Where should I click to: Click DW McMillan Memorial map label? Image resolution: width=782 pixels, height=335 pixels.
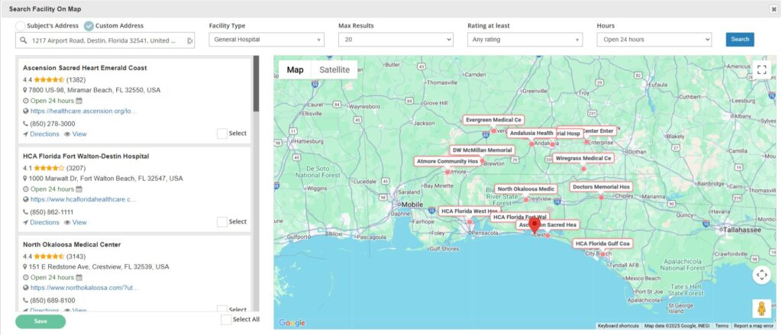[483, 150]
